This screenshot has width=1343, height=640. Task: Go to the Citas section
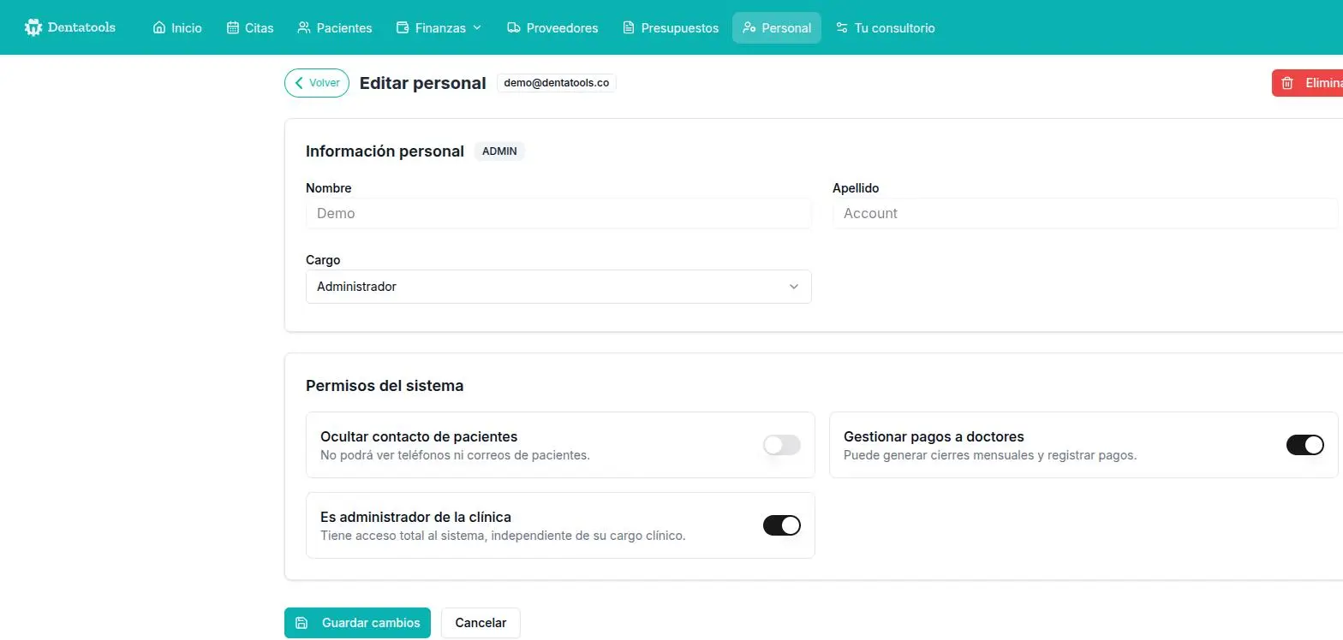tap(250, 27)
